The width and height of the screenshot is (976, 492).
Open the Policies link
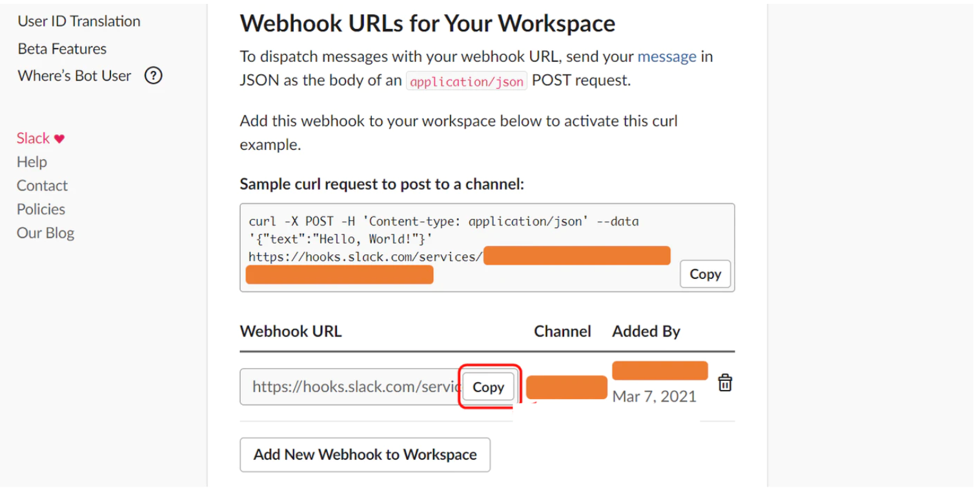point(41,209)
